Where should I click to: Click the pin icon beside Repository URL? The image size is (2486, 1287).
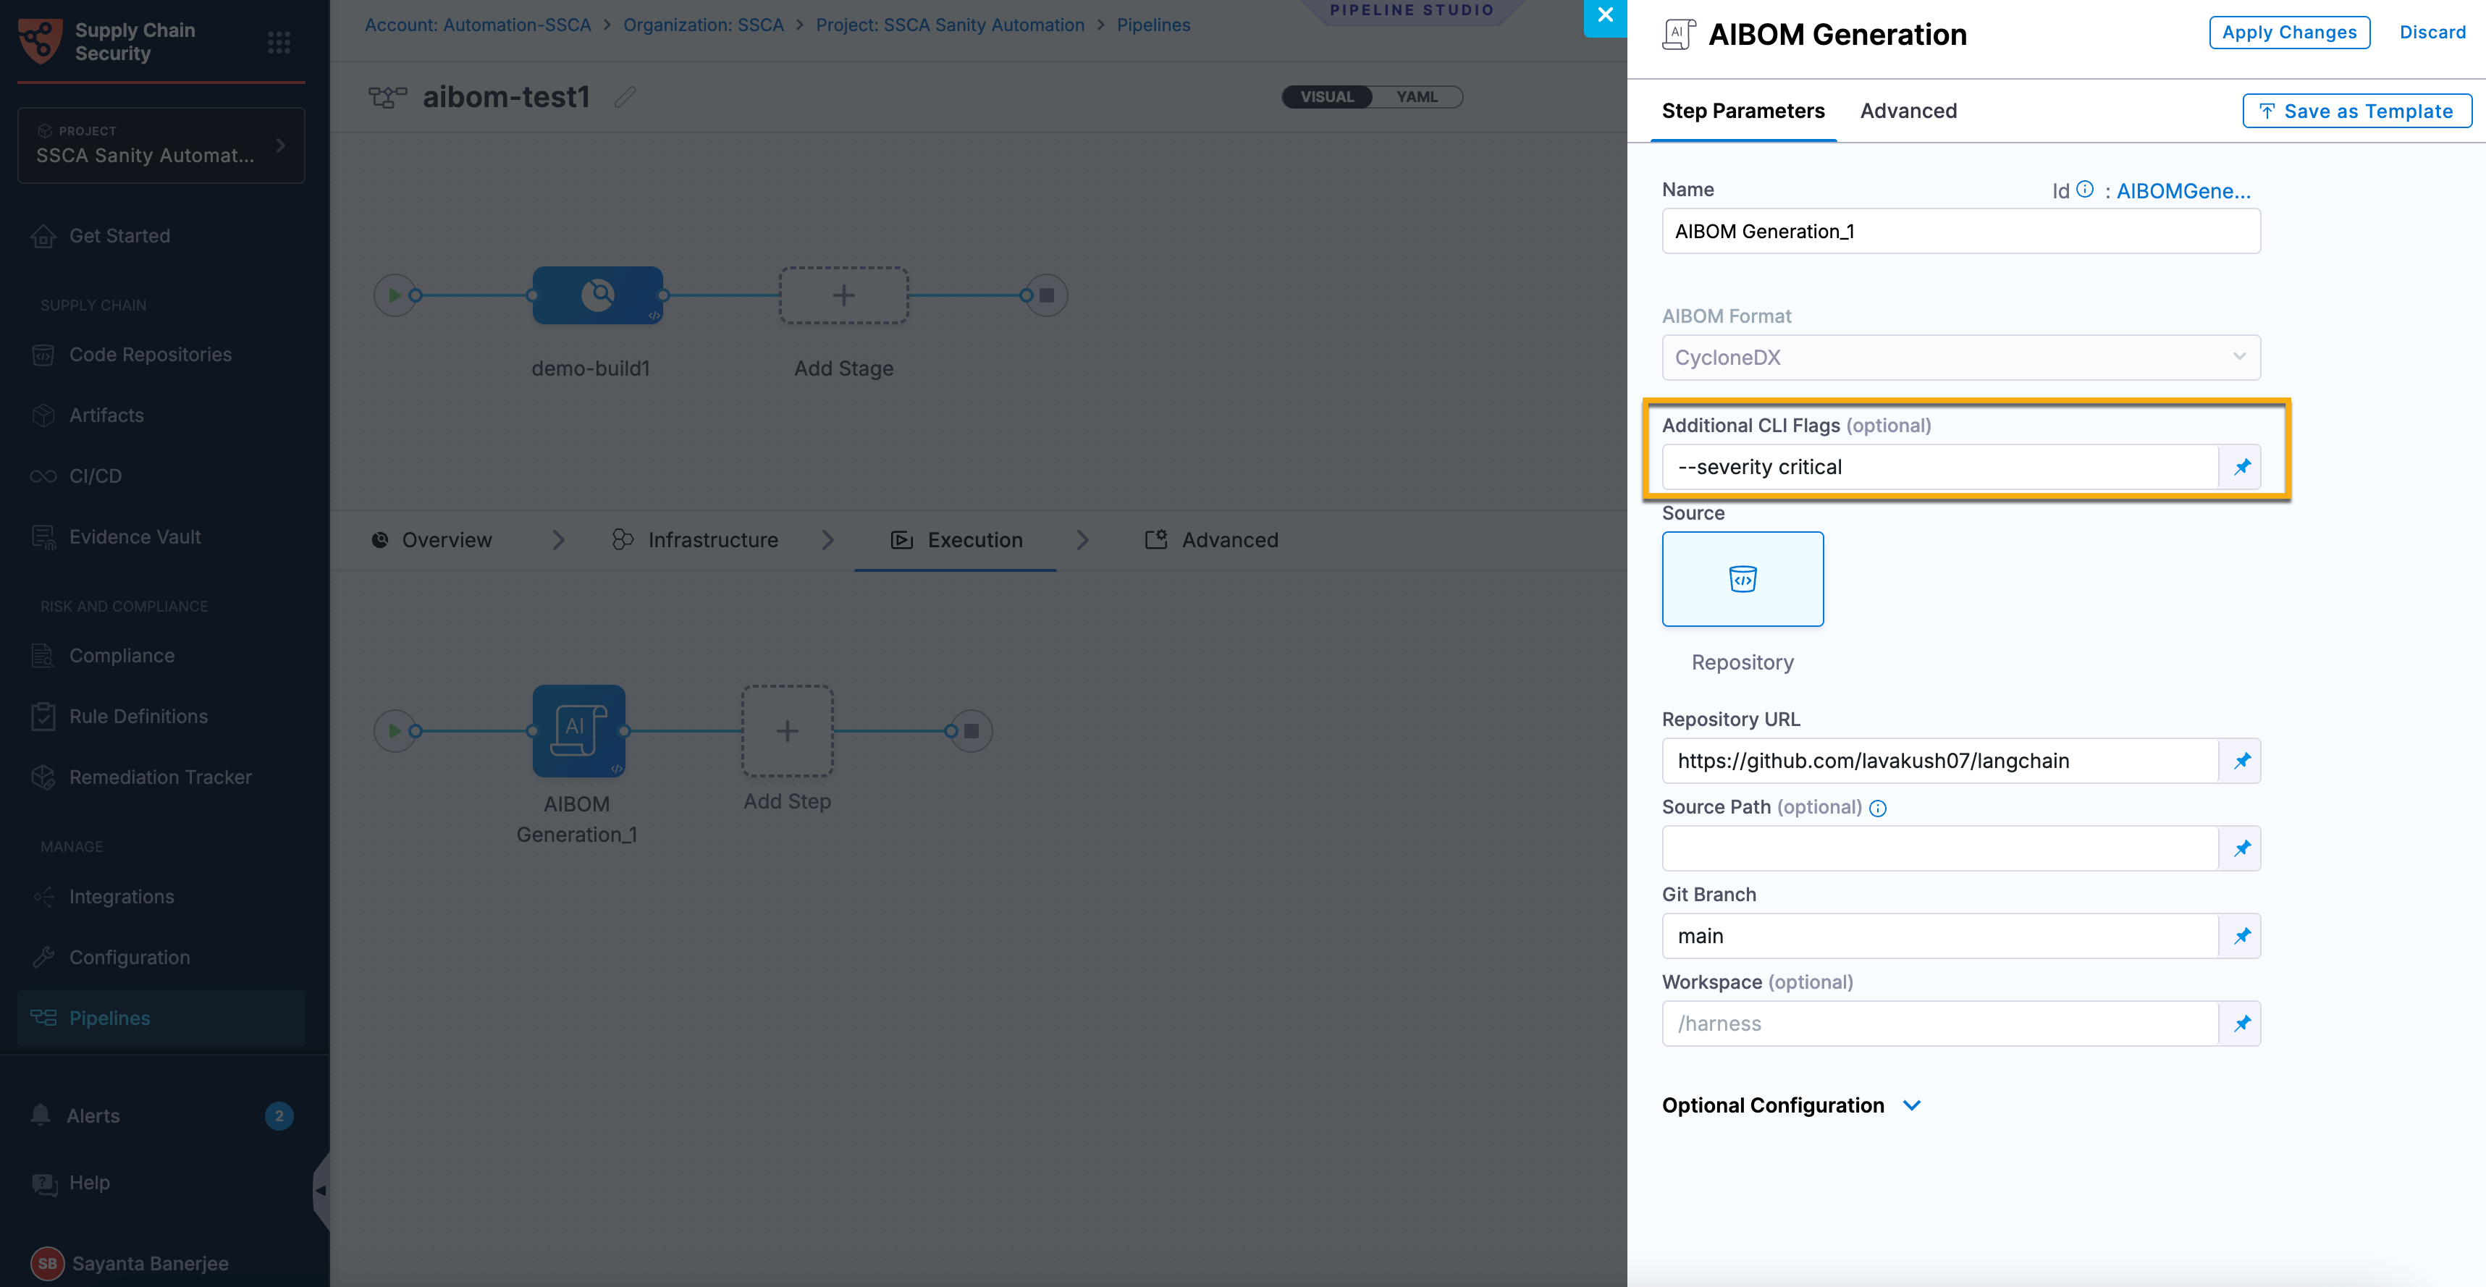pyautogui.click(x=2241, y=760)
